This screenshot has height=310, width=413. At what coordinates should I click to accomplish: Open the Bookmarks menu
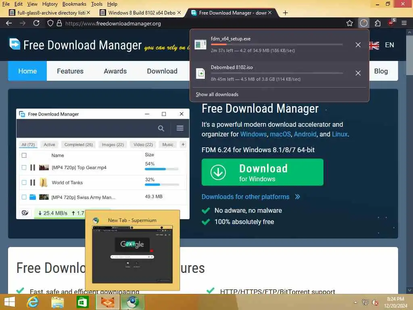(x=74, y=4)
